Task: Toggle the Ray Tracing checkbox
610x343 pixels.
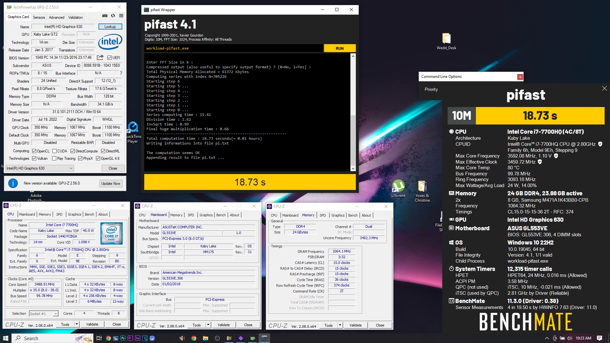Action: coord(54,158)
